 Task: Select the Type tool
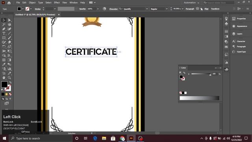pyautogui.click(x=4, y=33)
